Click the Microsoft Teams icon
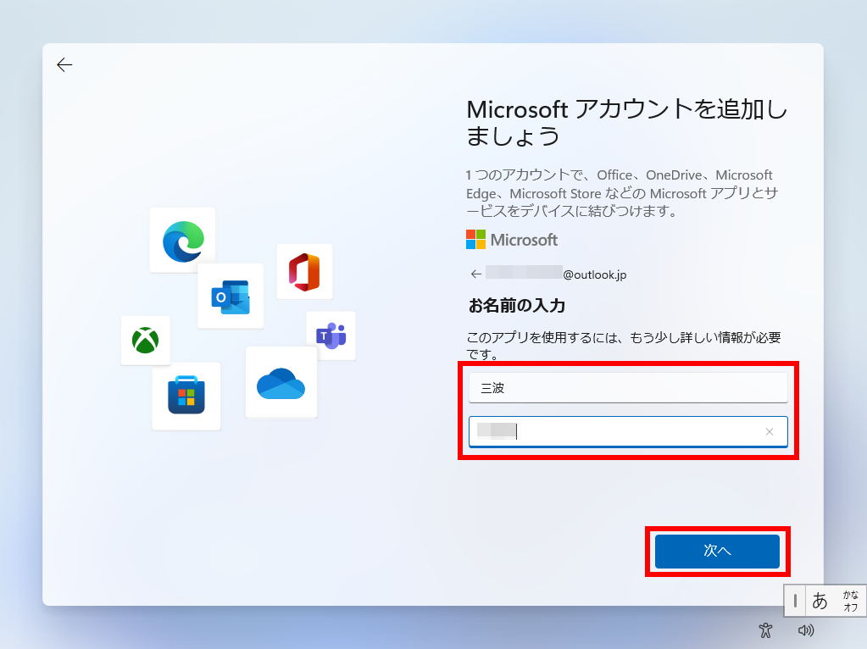The height and width of the screenshot is (649, 867). coord(331,336)
